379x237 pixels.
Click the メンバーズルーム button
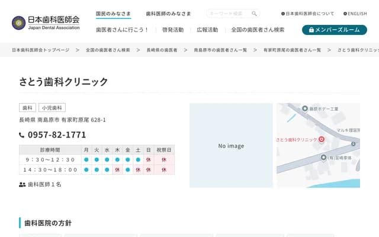click(334, 30)
